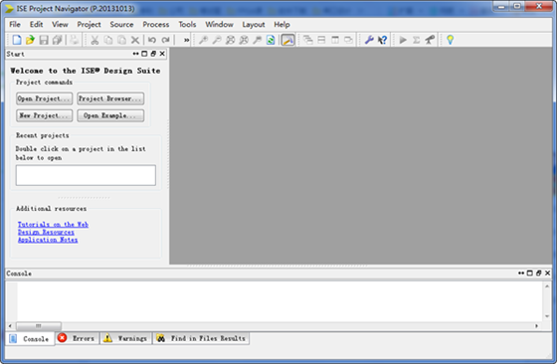Click the What's This help pointer icon
This screenshot has height=364, width=557.
pyautogui.click(x=383, y=40)
